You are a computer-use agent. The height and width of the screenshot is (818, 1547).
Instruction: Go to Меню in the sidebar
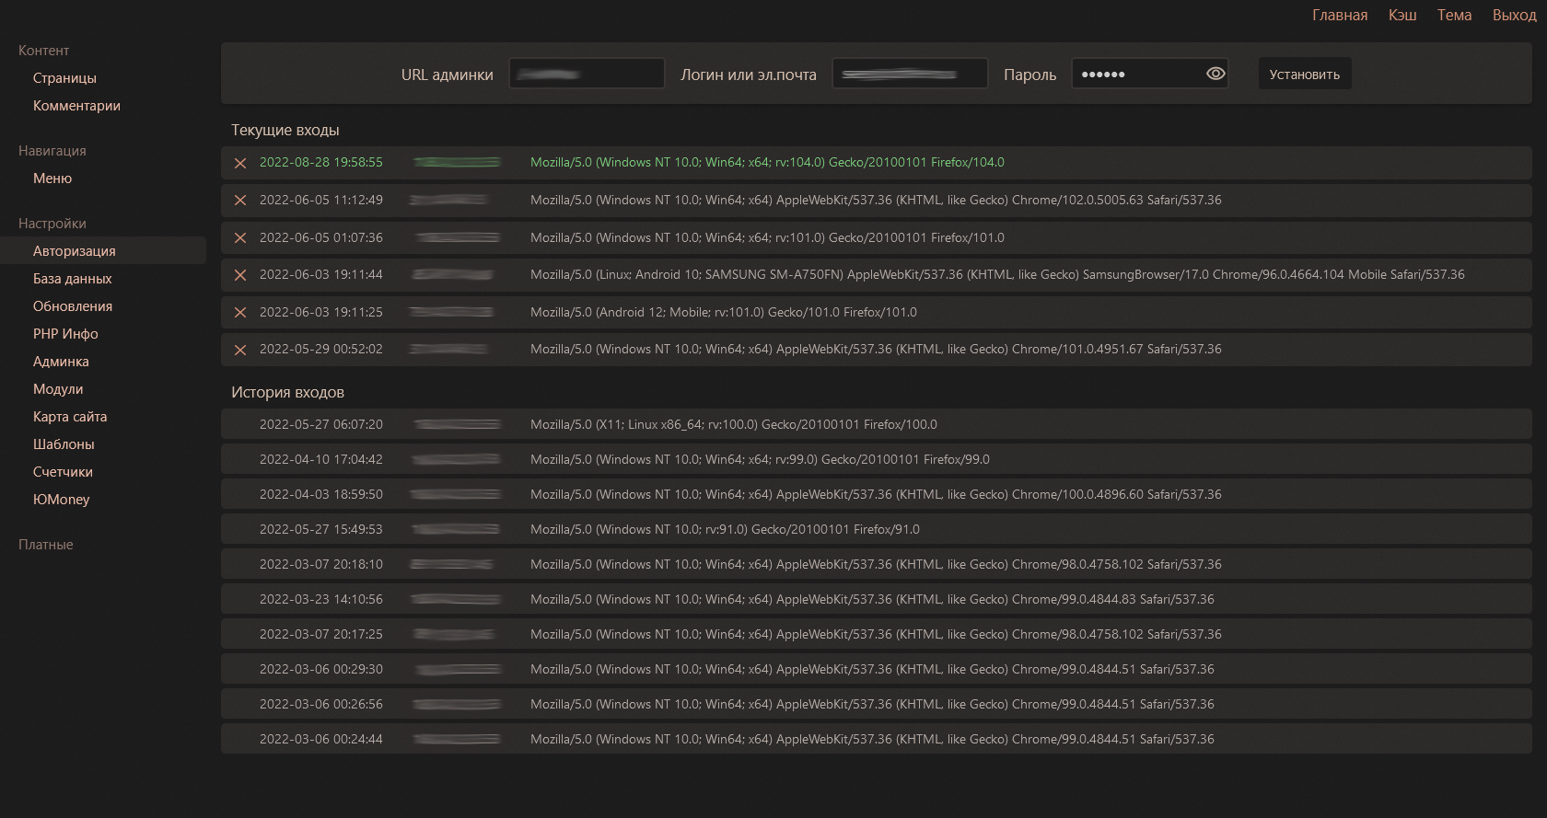[x=52, y=179]
